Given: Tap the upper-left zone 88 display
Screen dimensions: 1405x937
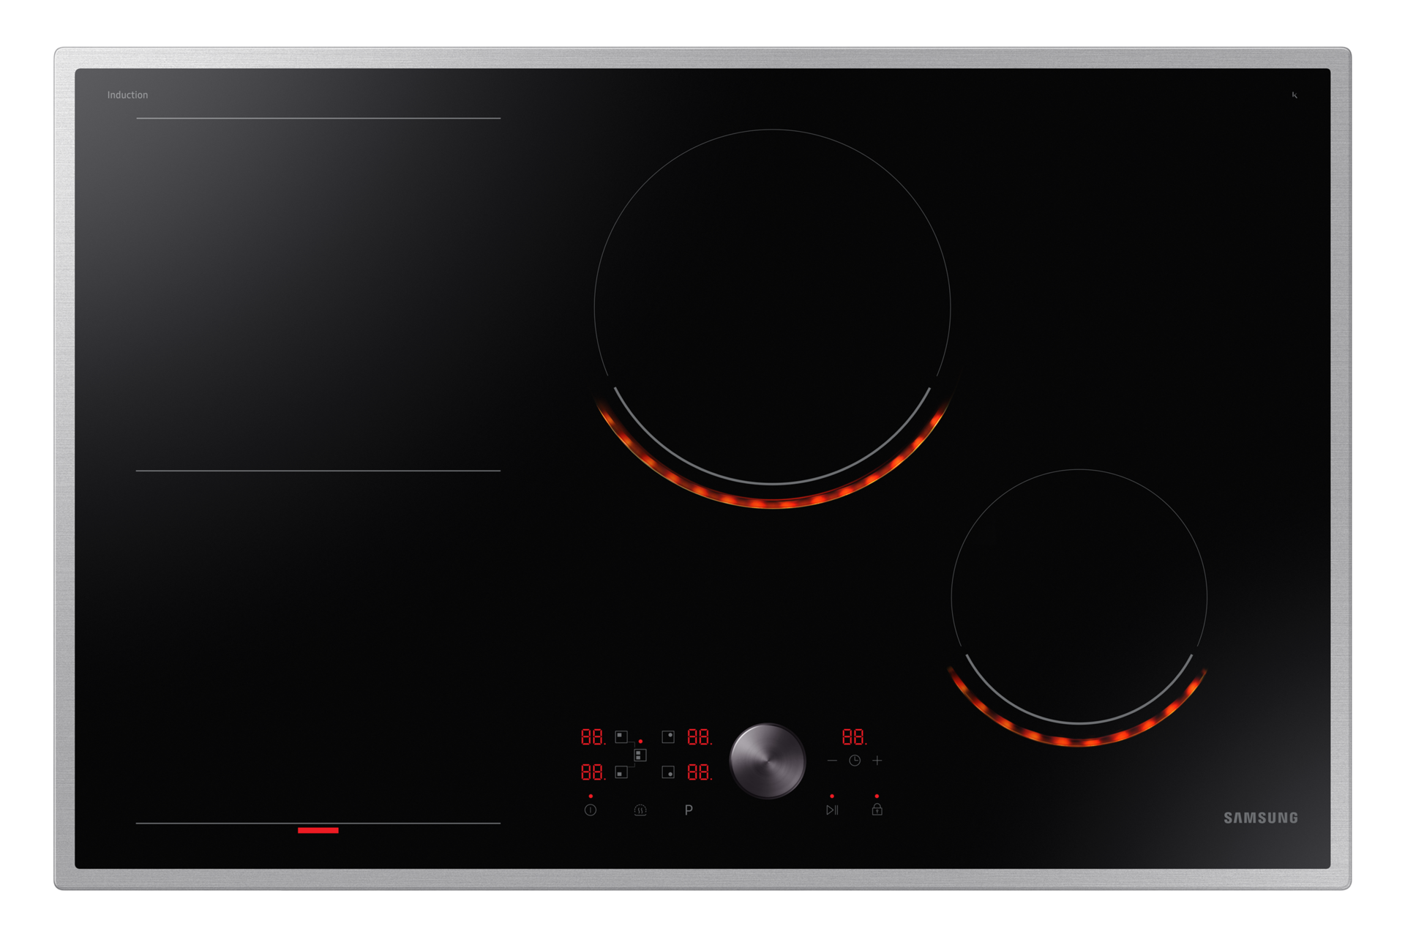Looking at the screenshot, I should [x=593, y=736].
